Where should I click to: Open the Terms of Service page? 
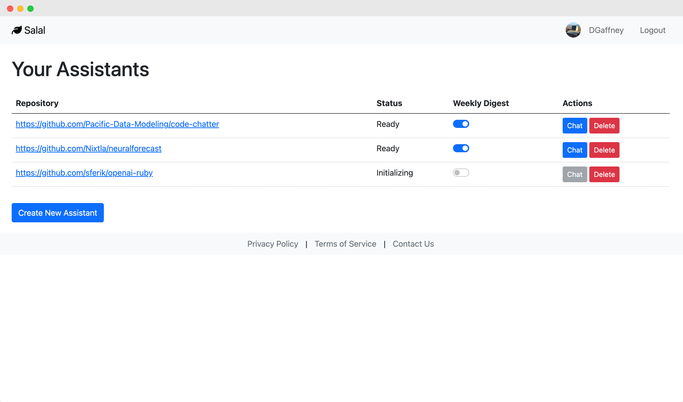[345, 244]
